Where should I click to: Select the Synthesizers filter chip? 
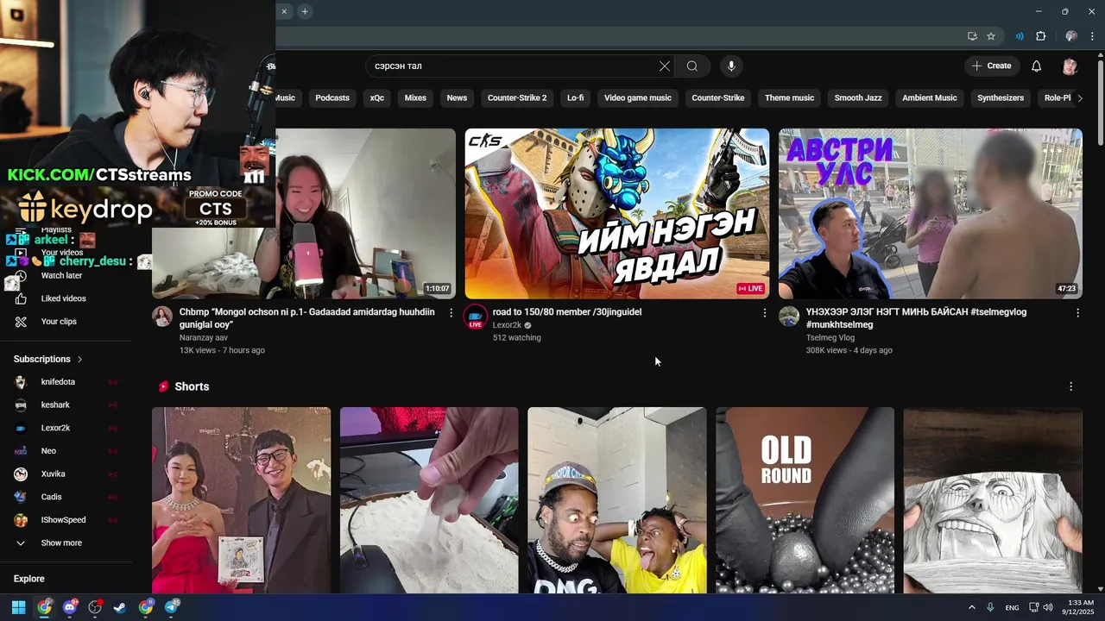tap(1001, 98)
